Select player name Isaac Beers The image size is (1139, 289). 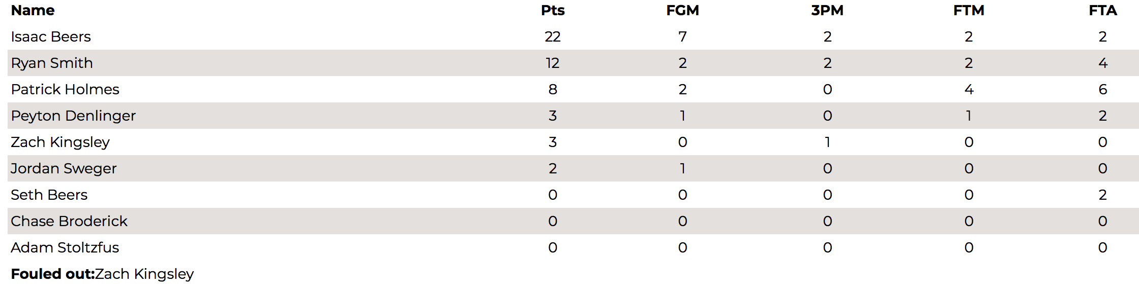(x=51, y=37)
